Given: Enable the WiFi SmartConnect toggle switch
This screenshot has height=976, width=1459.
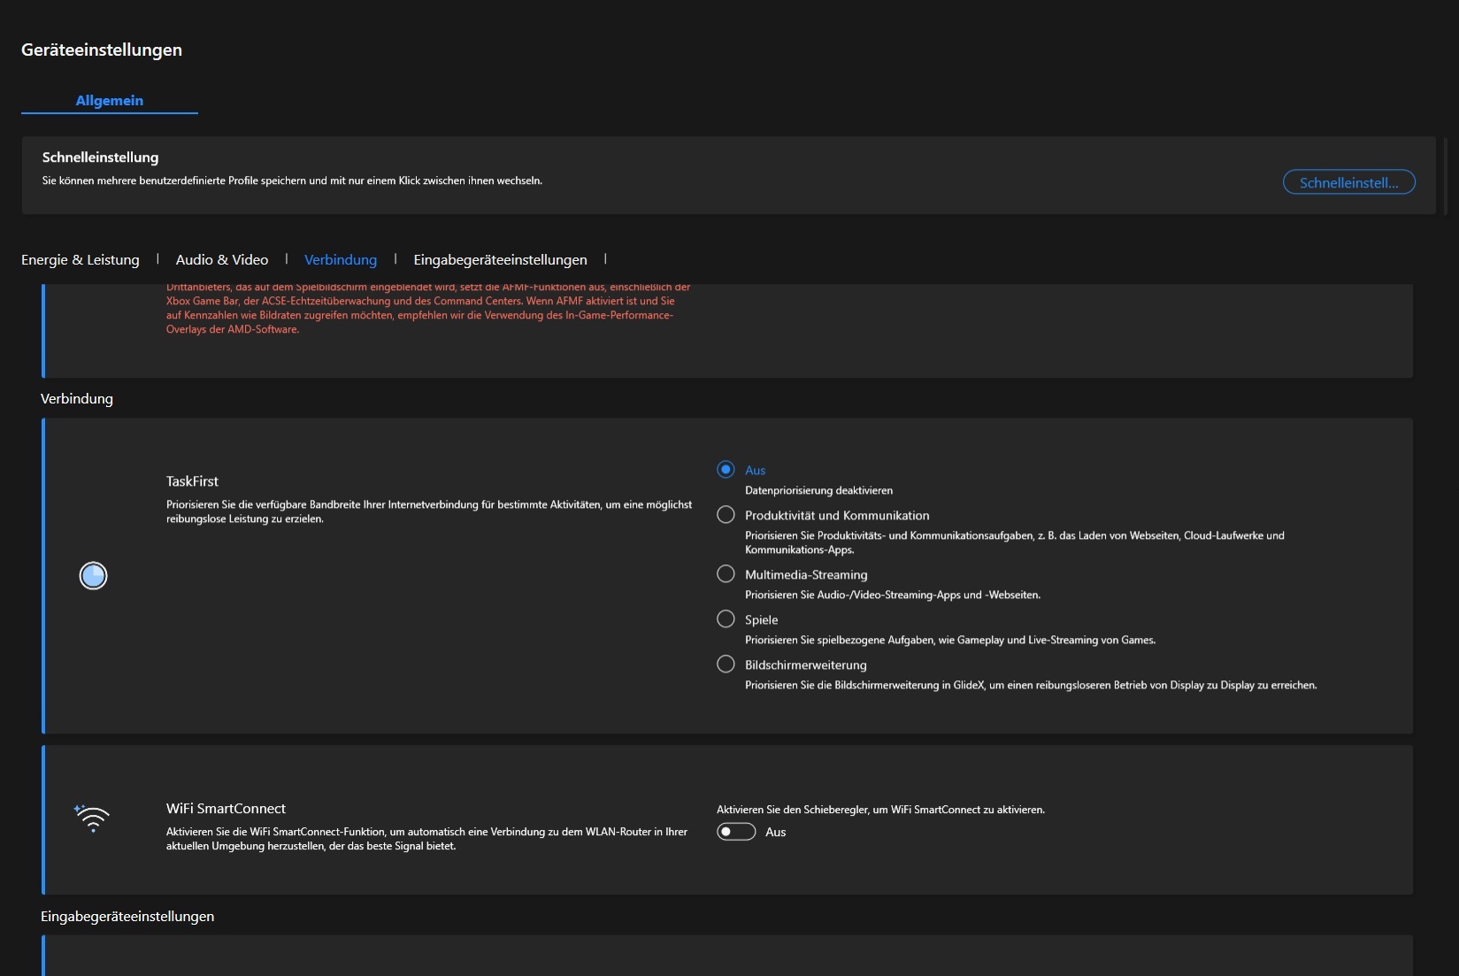Looking at the screenshot, I should pyautogui.click(x=736, y=832).
